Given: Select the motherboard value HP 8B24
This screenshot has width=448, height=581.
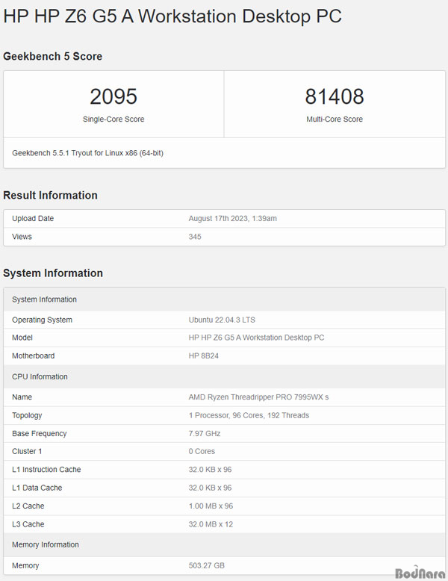Looking at the screenshot, I should 203,355.
